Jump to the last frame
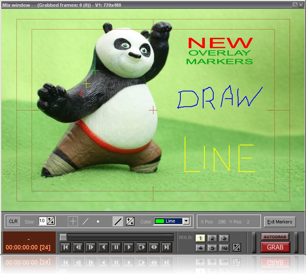This screenshot has height=274, width=306. click(166, 247)
